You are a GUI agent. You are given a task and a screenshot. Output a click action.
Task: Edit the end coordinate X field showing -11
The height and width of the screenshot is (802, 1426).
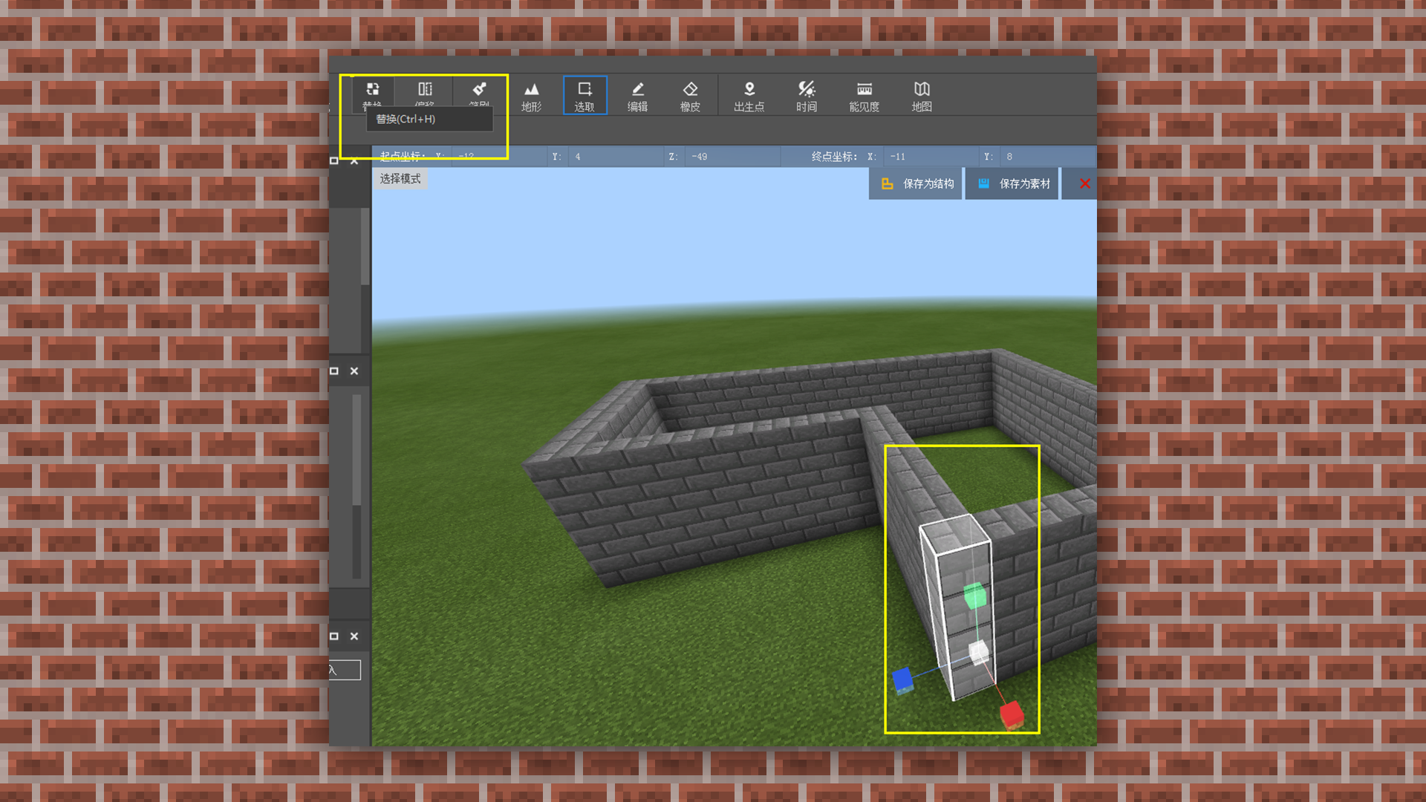(931, 157)
